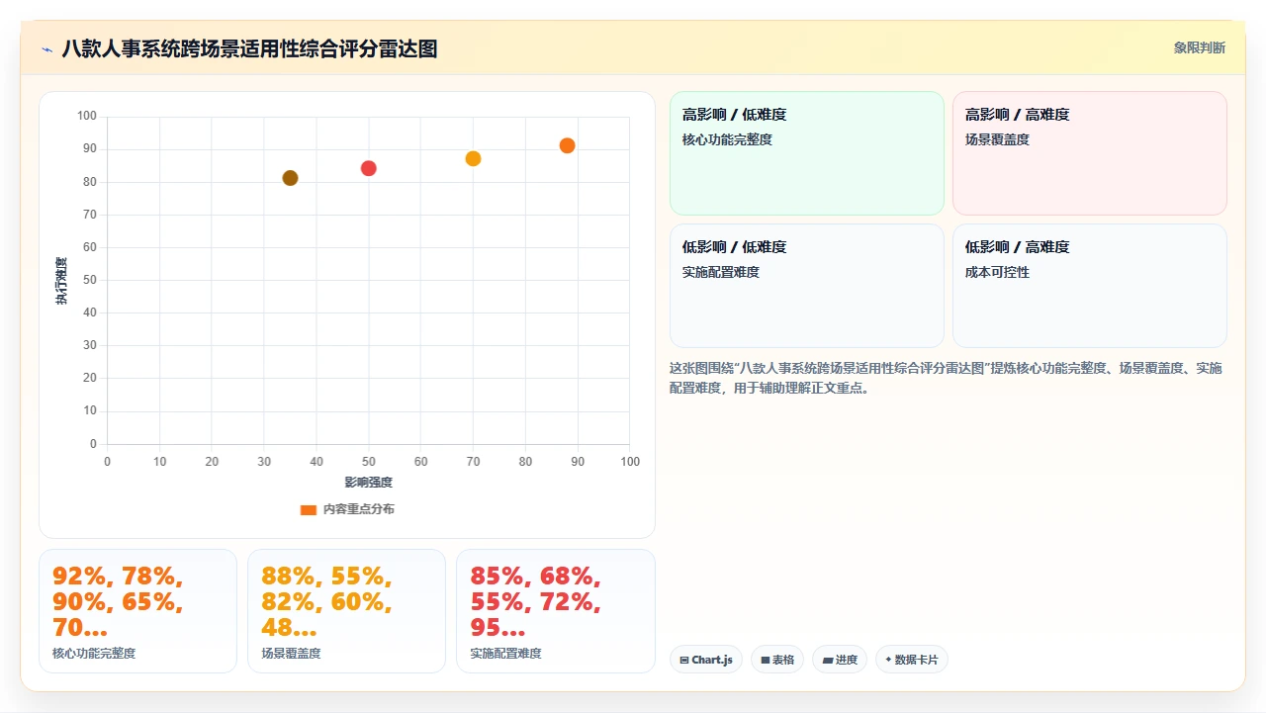Select the 88%, 55% scene coverage data card
The image size is (1266, 713).
click(346, 611)
